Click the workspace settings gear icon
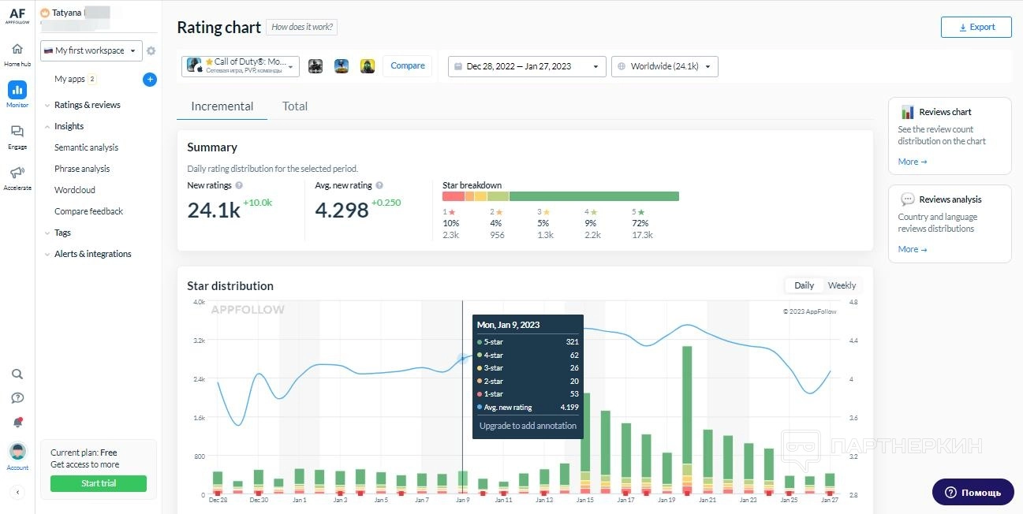Viewport: 1023px width, 514px height. pos(151,51)
